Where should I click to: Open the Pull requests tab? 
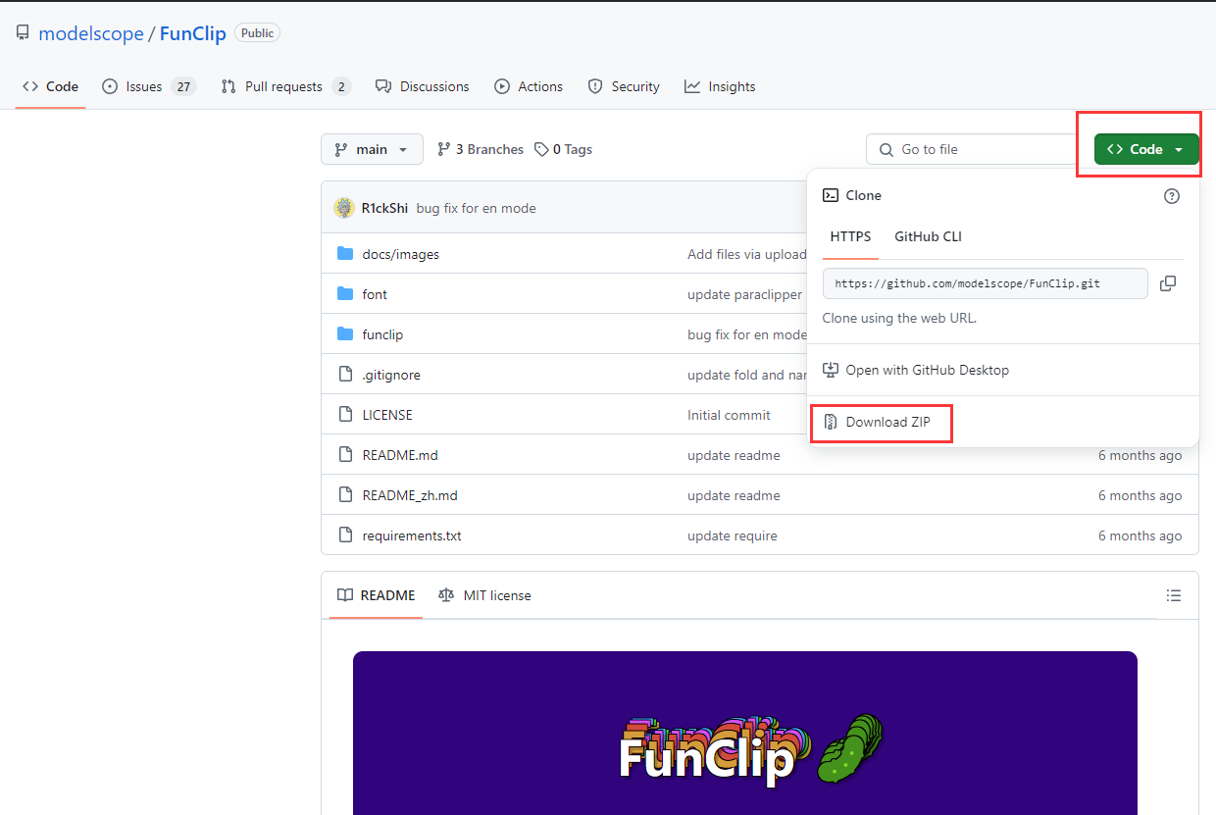pyautogui.click(x=285, y=86)
